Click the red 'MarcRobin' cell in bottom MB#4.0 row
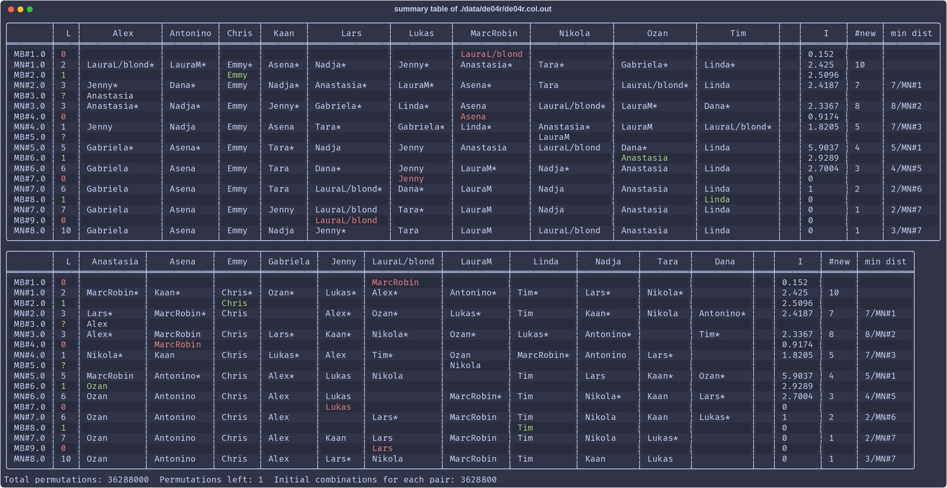 177,344
